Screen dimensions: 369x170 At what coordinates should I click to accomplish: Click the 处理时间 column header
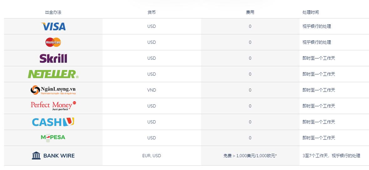pyautogui.click(x=311, y=12)
